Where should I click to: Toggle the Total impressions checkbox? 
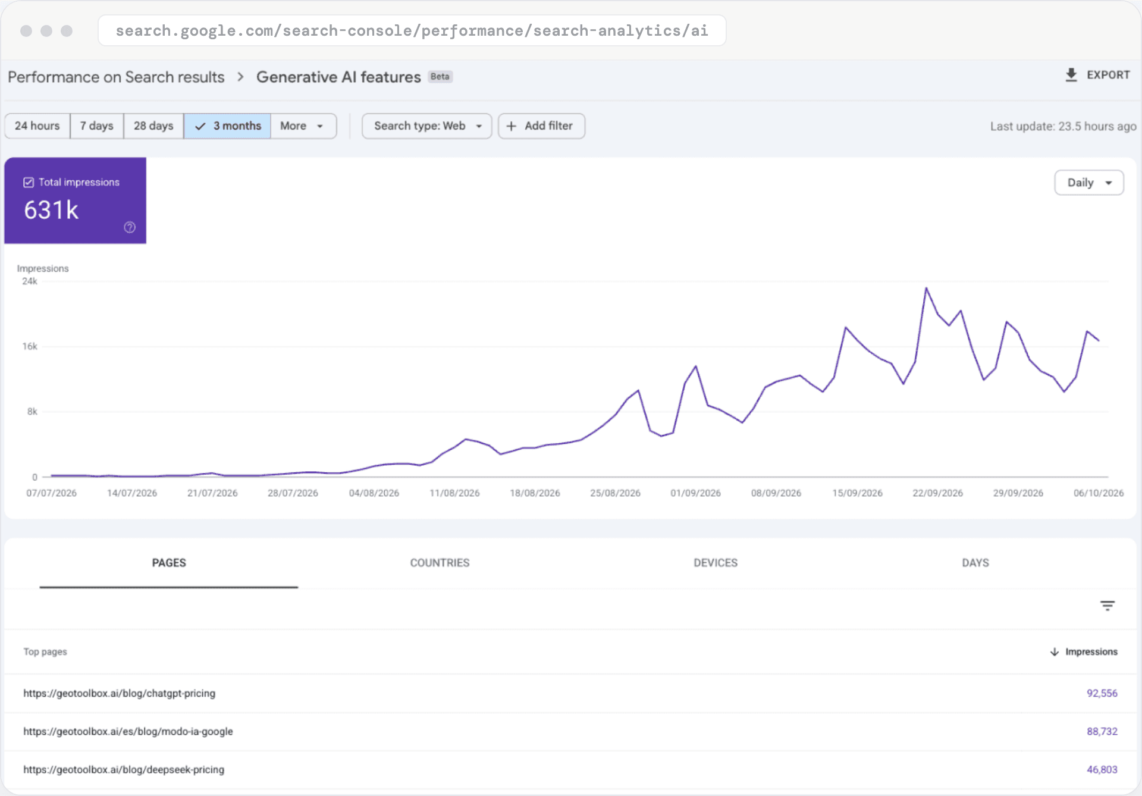[29, 182]
